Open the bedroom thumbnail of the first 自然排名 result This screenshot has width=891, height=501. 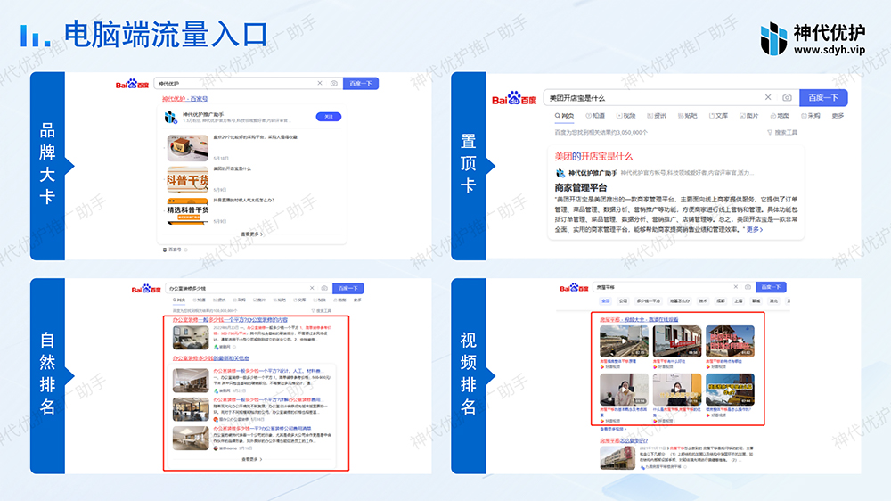point(191,338)
